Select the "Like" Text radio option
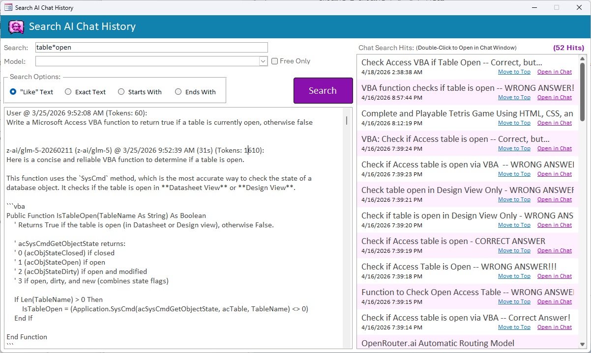 pyautogui.click(x=13, y=92)
